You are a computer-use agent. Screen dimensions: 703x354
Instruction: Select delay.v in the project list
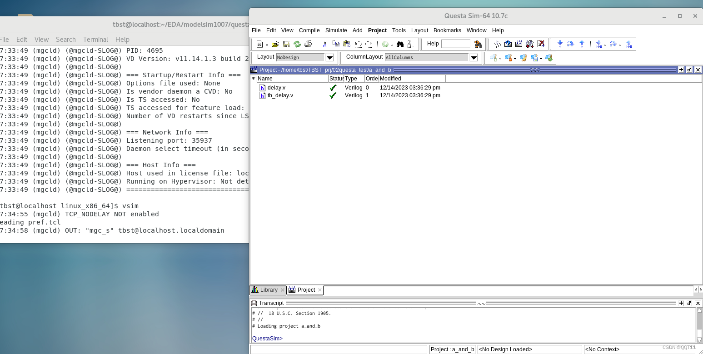tap(276, 88)
